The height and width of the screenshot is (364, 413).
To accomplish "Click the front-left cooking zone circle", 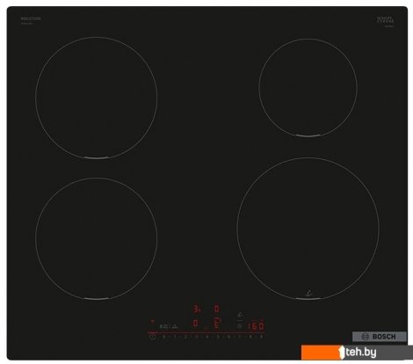I will coord(97,238).
